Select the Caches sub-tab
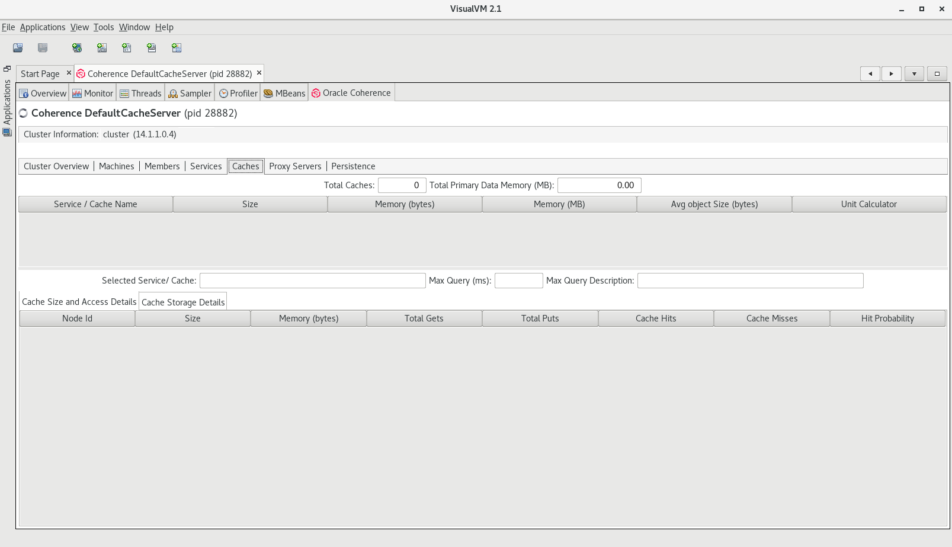This screenshot has width=952, height=547. (246, 166)
